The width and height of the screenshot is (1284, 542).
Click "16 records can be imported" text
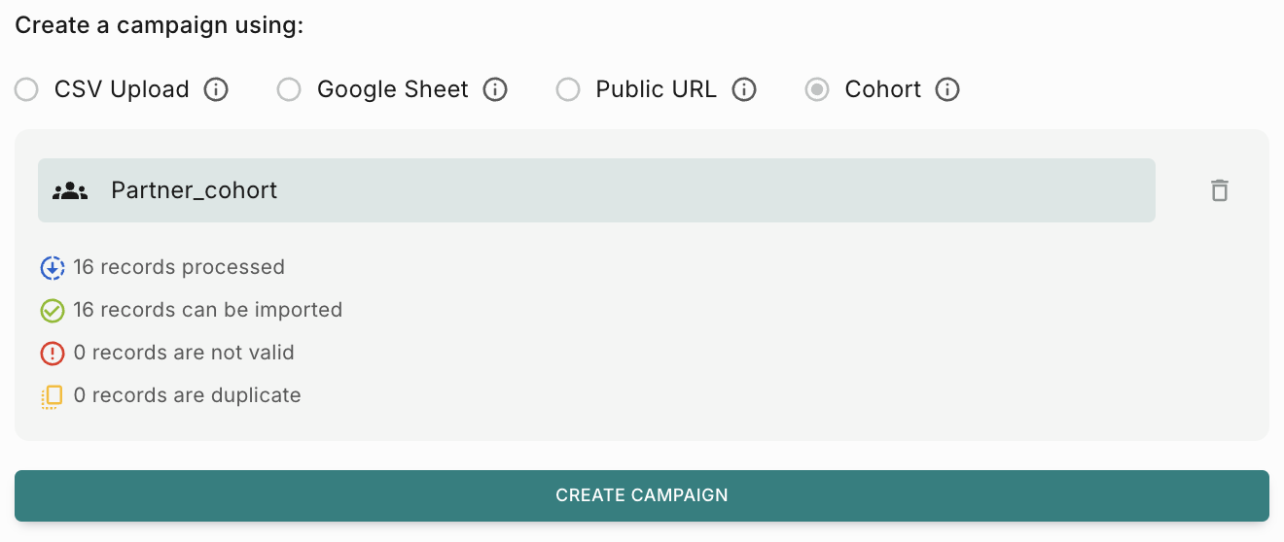(208, 310)
